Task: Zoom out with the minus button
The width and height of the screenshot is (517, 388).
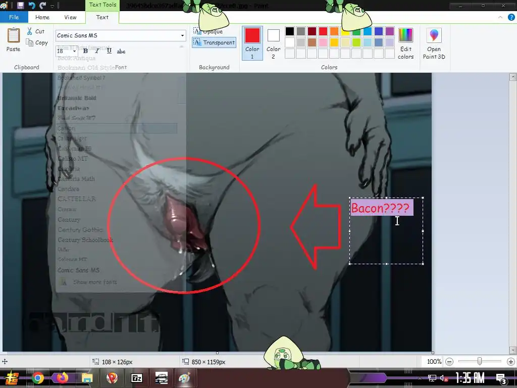Action: pos(449,362)
